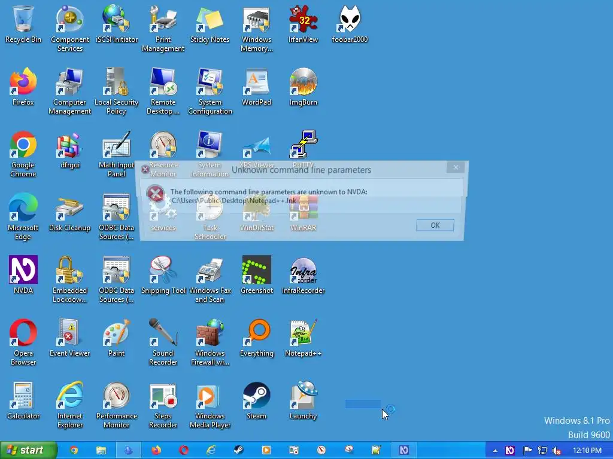The image size is (613, 459).
Task: Open the Recycle Bin desktop icon
Action: point(23,24)
